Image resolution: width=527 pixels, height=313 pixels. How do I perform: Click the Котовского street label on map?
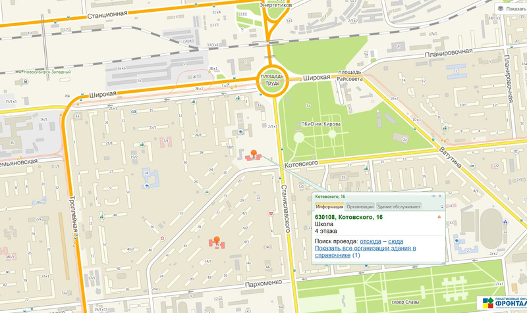coord(301,164)
